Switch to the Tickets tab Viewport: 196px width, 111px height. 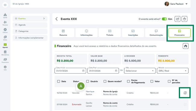tap(110, 33)
